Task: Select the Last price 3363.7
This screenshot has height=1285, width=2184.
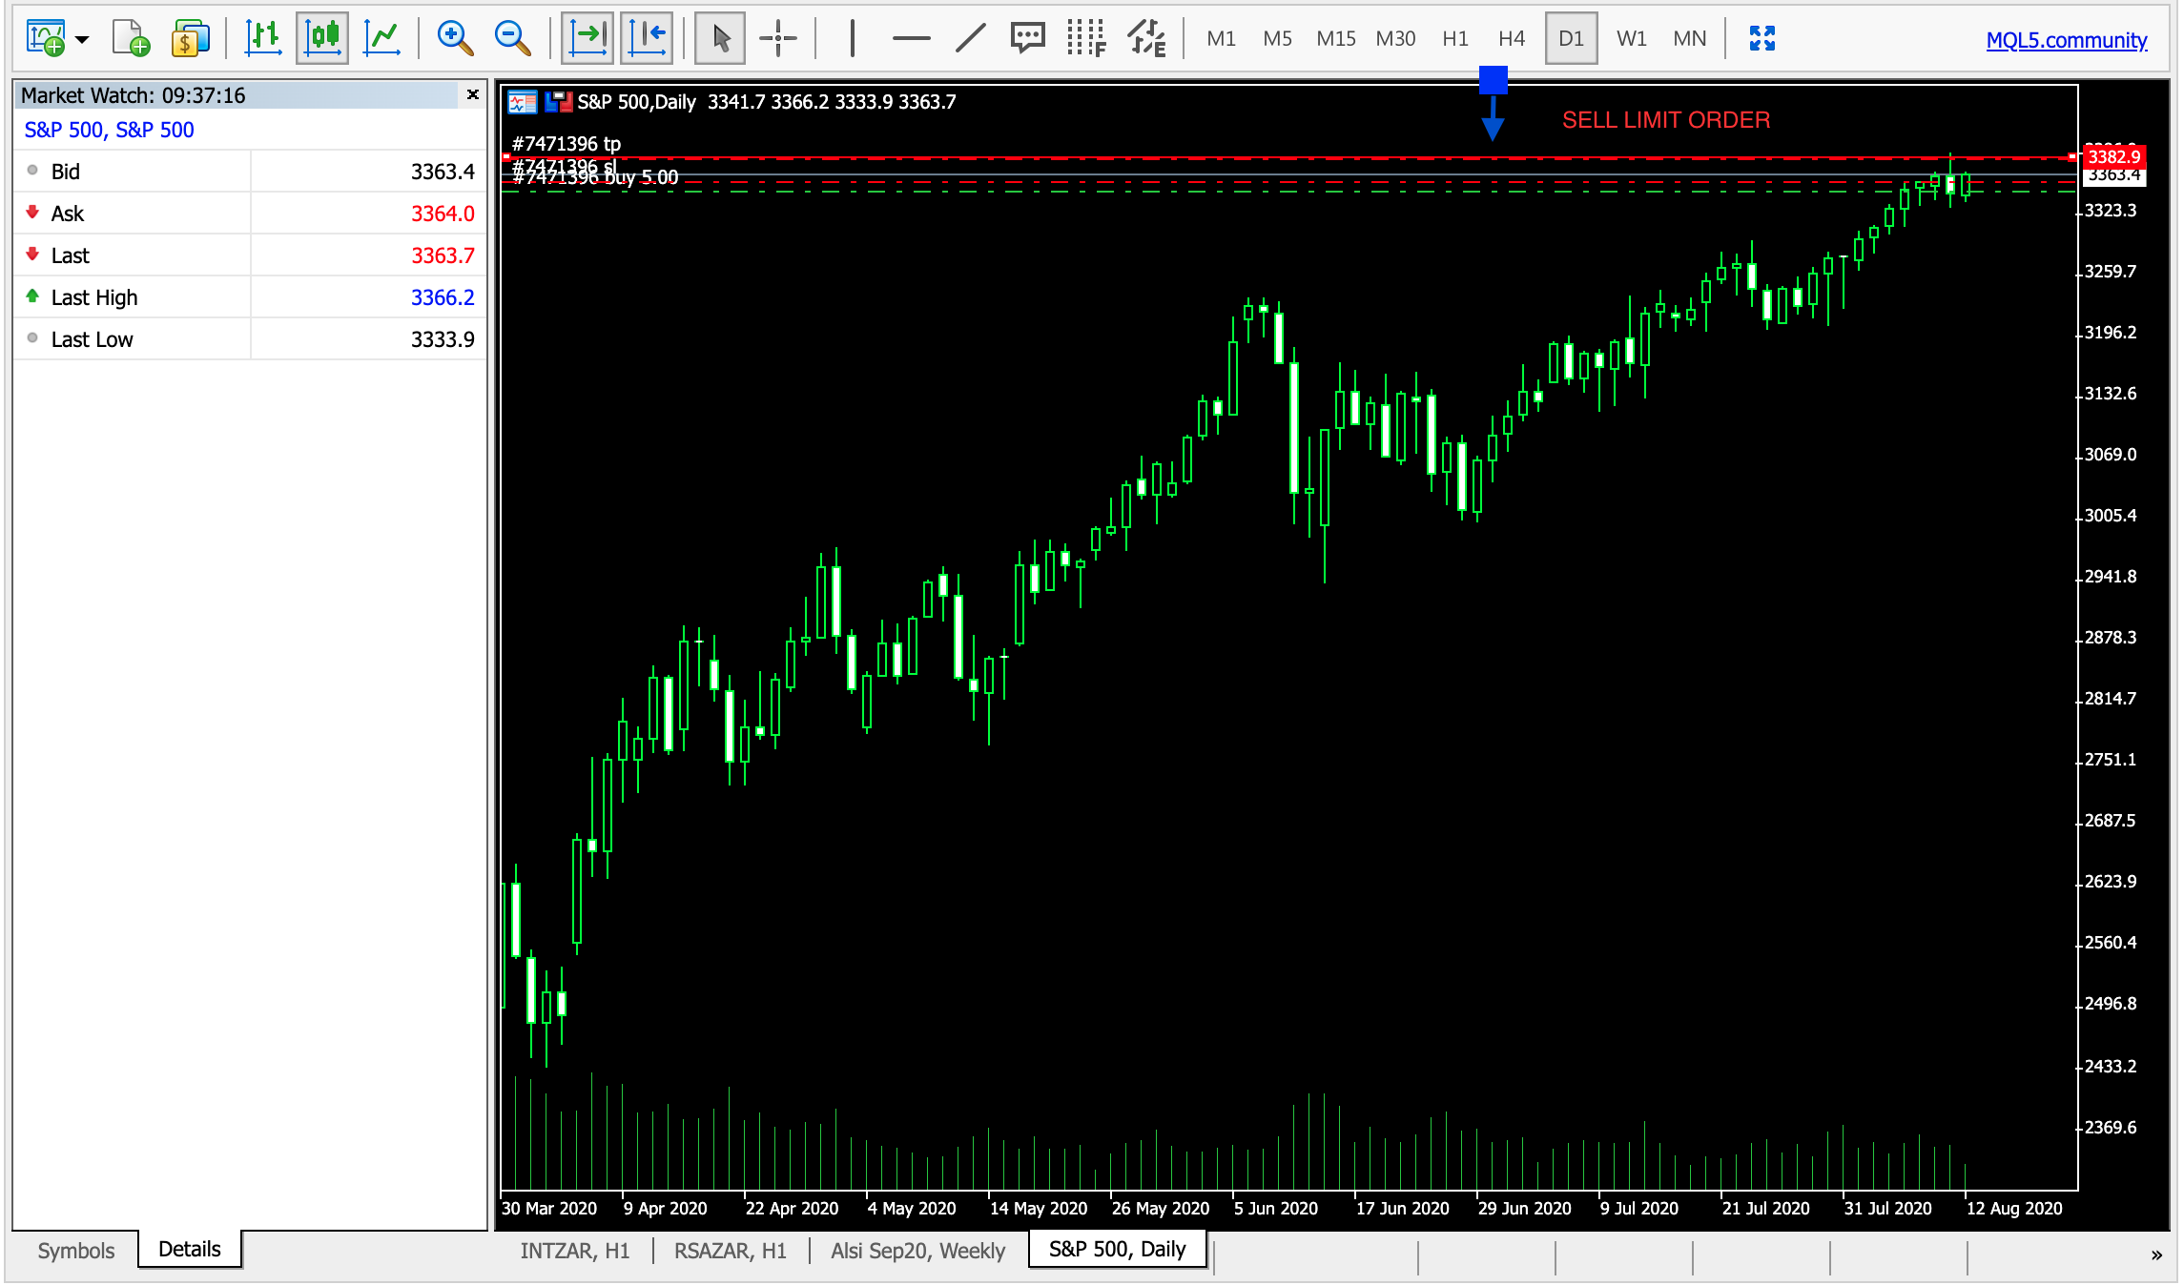Action: click(443, 255)
